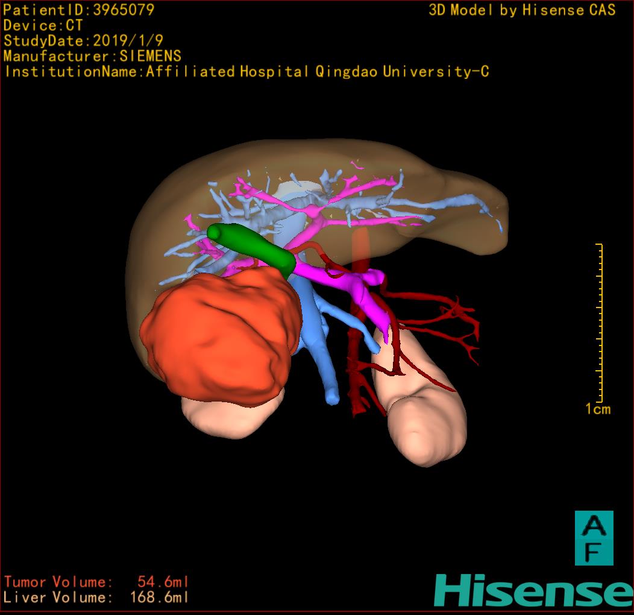The width and height of the screenshot is (634, 615).
Task: Click the 1cm scale label
Action: coord(597,409)
